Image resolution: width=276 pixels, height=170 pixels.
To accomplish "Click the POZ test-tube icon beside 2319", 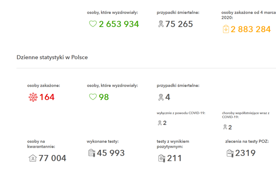I will click(x=230, y=153).
